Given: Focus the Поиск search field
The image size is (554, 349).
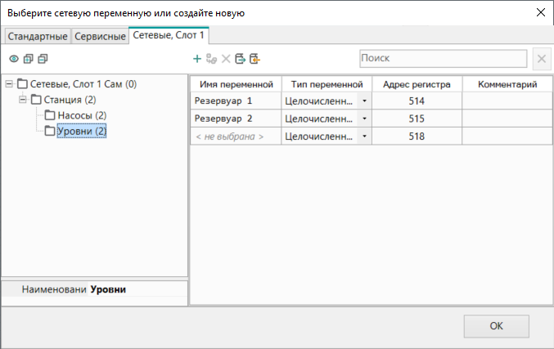Looking at the screenshot, I should click(x=443, y=58).
